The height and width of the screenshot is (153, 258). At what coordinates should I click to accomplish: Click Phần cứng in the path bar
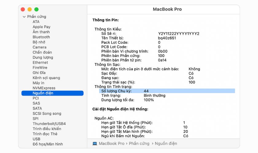click(139, 144)
